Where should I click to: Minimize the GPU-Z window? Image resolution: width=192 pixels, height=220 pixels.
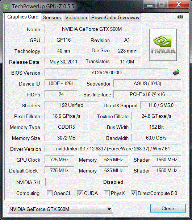pyautogui.click(x=150, y=5)
